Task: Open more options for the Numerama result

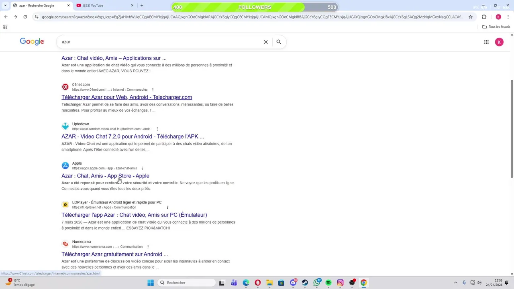Action: click(148, 247)
